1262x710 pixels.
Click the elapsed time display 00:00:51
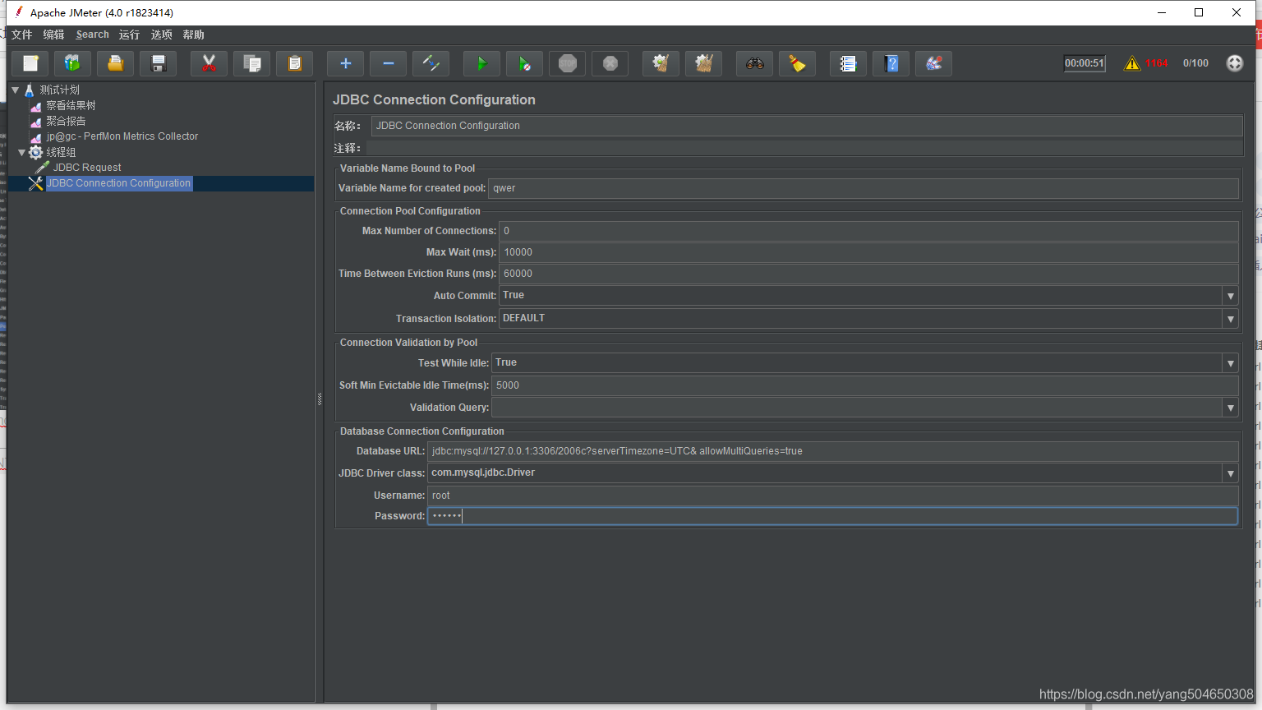(1085, 63)
